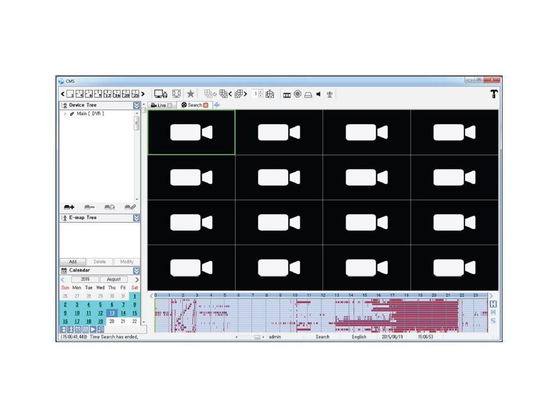Click the disk drive backup icon
This screenshot has width=557, height=417.
[308, 94]
